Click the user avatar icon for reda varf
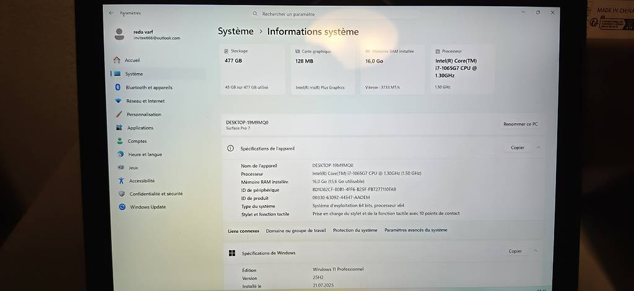This screenshot has width=634, height=291. 119,34
